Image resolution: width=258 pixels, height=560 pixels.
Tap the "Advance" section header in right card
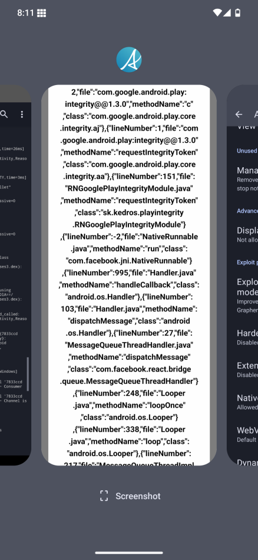click(x=247, y=211)
